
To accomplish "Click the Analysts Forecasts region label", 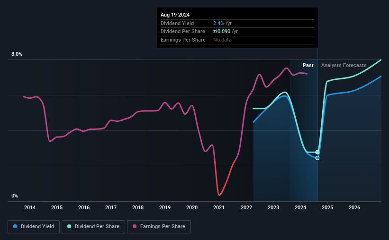I will pos(344,65).
